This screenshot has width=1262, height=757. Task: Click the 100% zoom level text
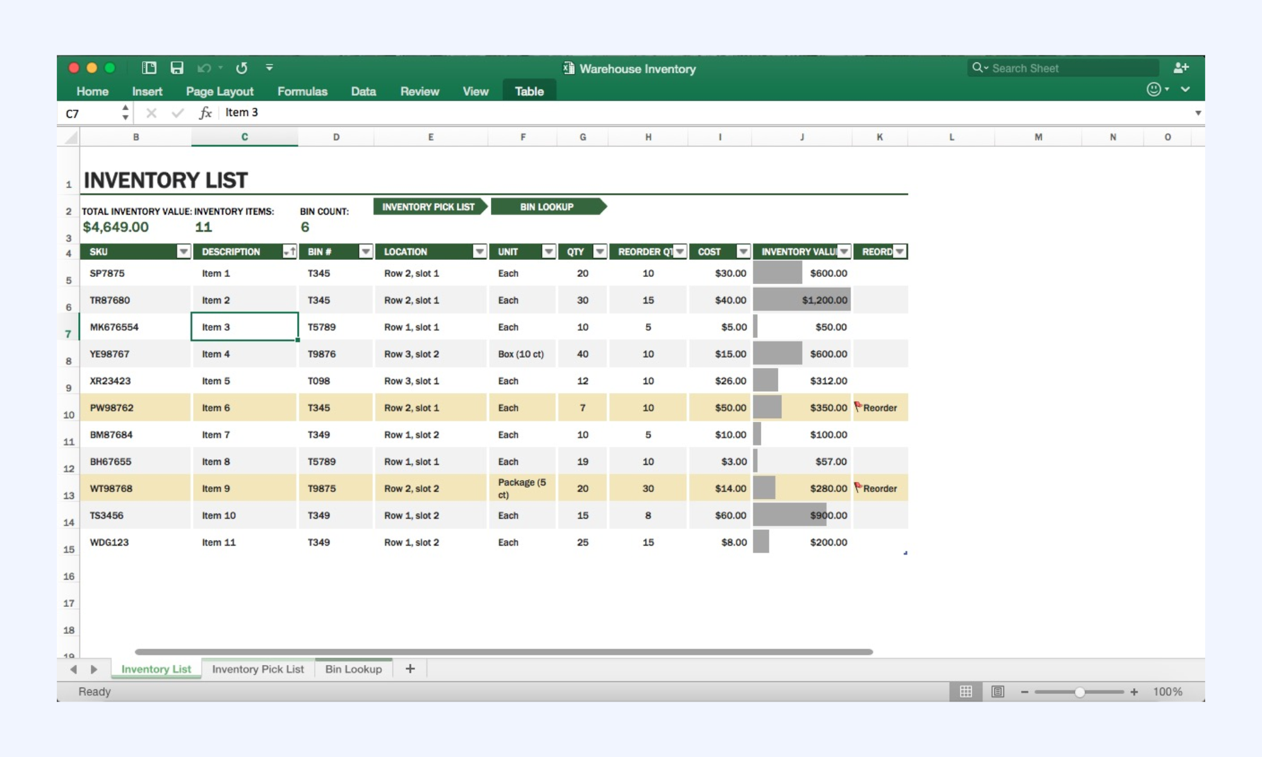1167,692
